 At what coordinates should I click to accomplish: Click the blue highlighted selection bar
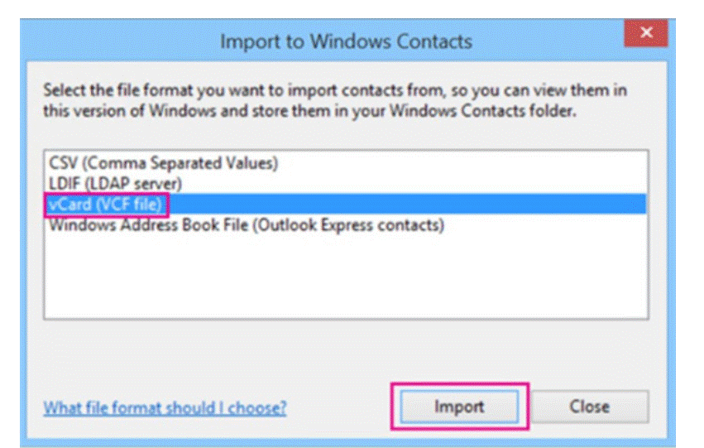[x=345, y=205]
